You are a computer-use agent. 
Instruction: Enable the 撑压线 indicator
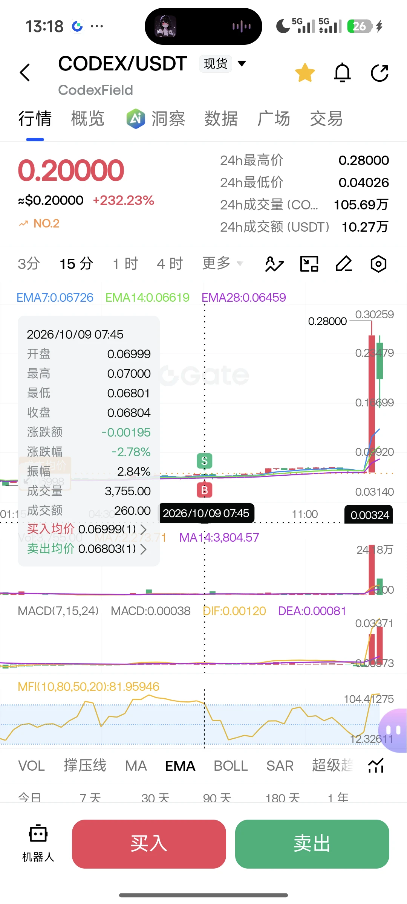tap(85, 766)
